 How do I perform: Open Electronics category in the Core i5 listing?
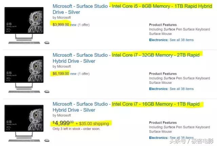(x=158, y=40)
